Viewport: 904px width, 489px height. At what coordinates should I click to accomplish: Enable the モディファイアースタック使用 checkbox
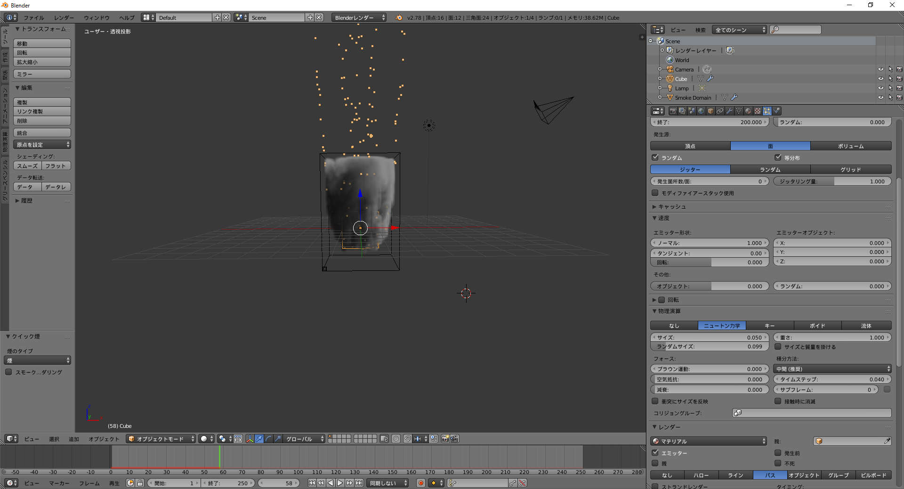[655, 193]
